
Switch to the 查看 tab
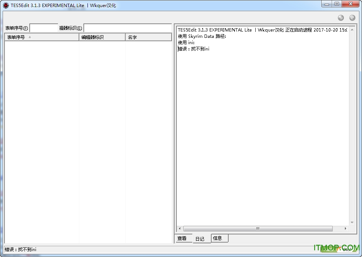click(183, 238)
